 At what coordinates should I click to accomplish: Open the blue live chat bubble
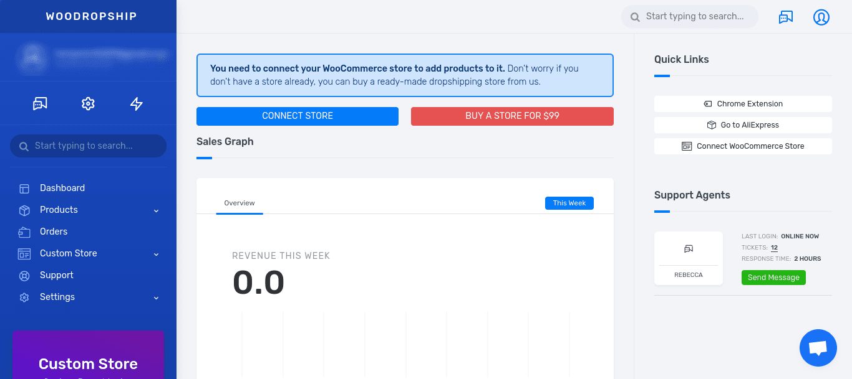tap(818, 348)
